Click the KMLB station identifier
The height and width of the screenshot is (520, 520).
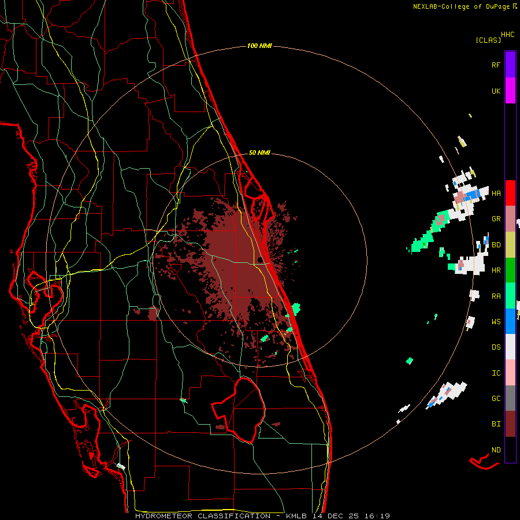[x=296, y=516]
